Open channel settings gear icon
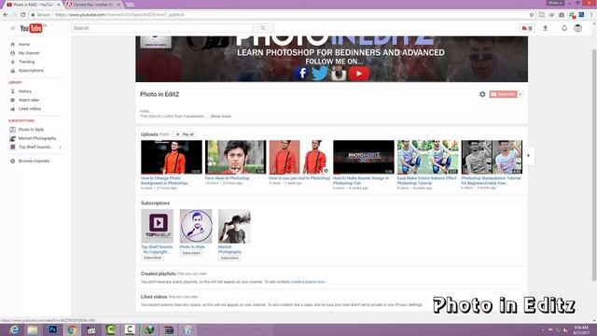The height and width of the screenshot is (336, 597). 482,94
